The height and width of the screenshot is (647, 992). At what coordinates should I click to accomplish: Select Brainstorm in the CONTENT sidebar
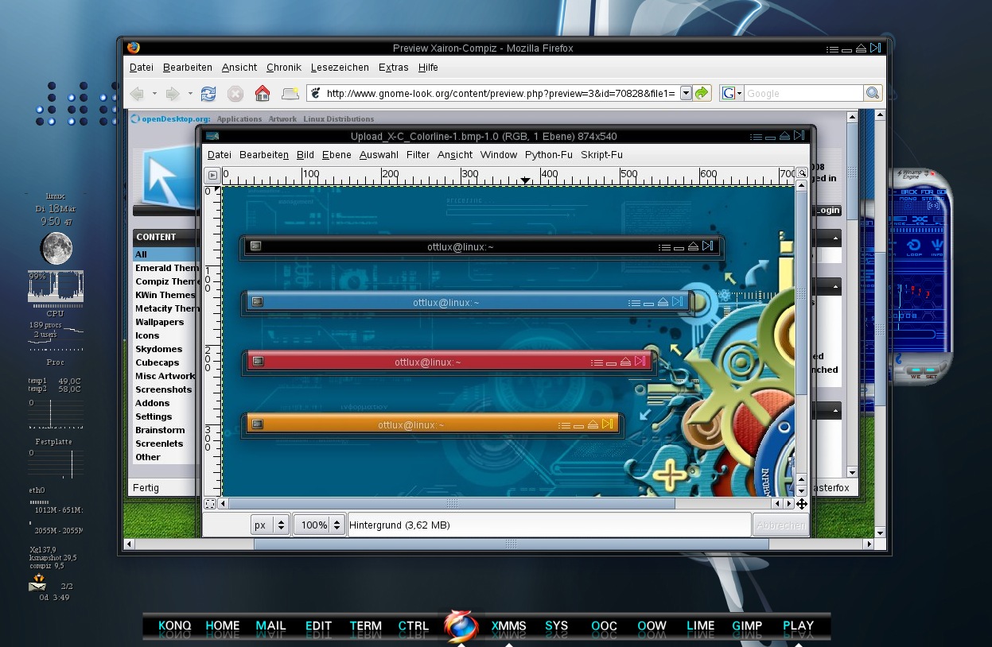pyautogui.click(x=160, y=430)
